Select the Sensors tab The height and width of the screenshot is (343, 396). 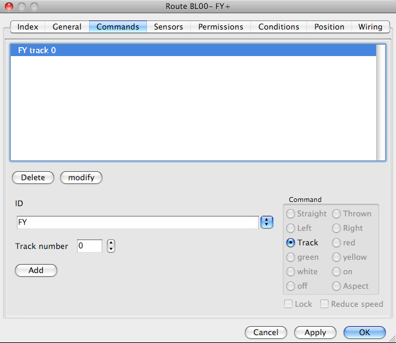[169, 27]
